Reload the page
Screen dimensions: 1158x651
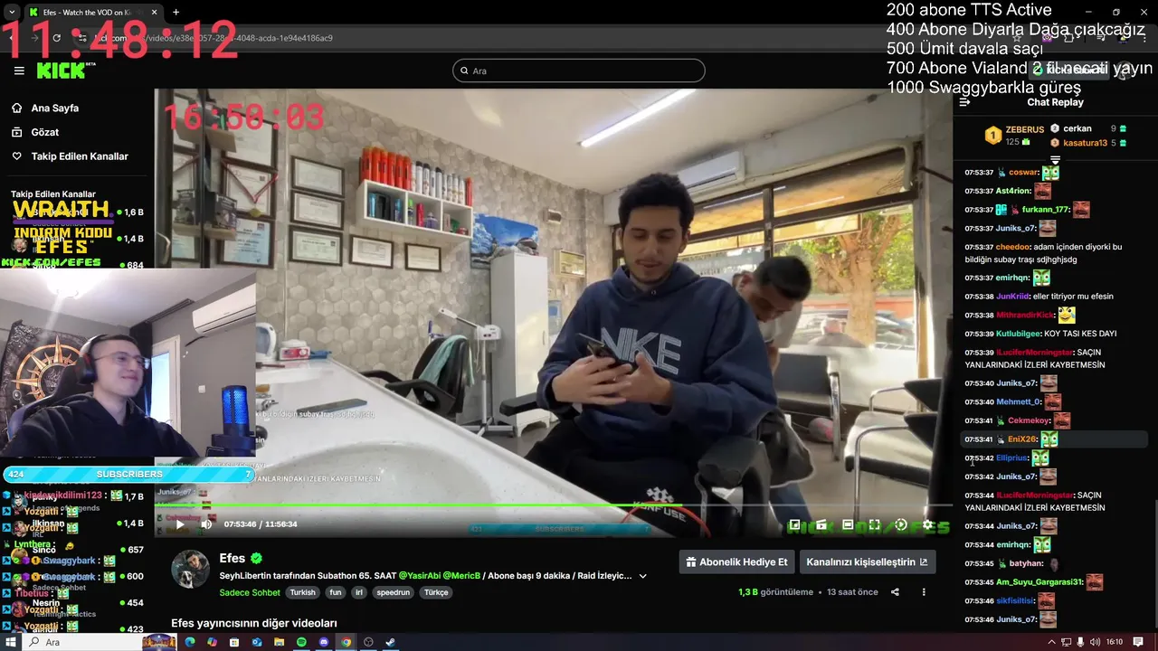pyautogui.click(x=56, y=38)
